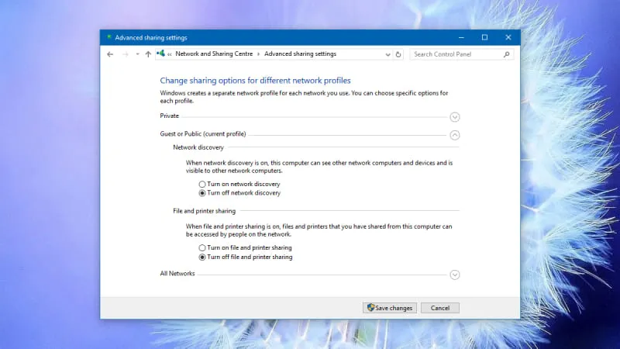620x349 pixels.
Task: Refresh the Advanced sharing settings page
Action: point(398,54)
